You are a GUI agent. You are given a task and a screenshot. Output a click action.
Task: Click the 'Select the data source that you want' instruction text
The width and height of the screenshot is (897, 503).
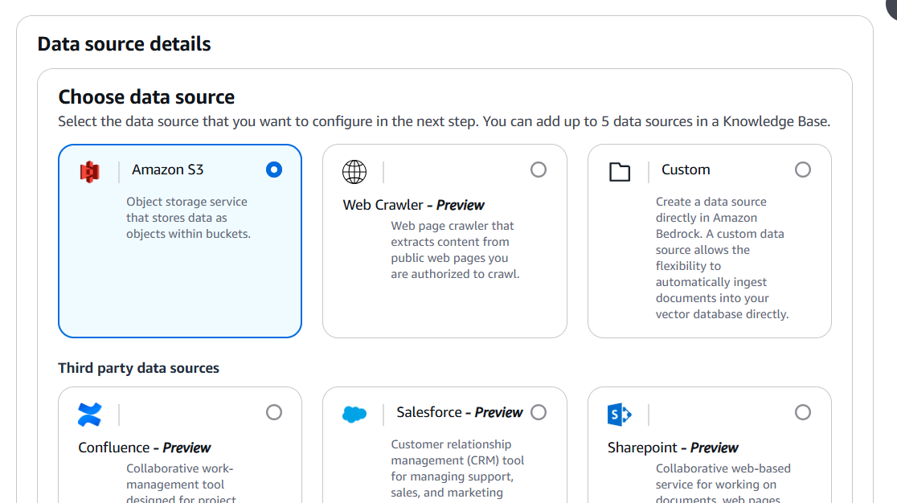tap(444, 122)
